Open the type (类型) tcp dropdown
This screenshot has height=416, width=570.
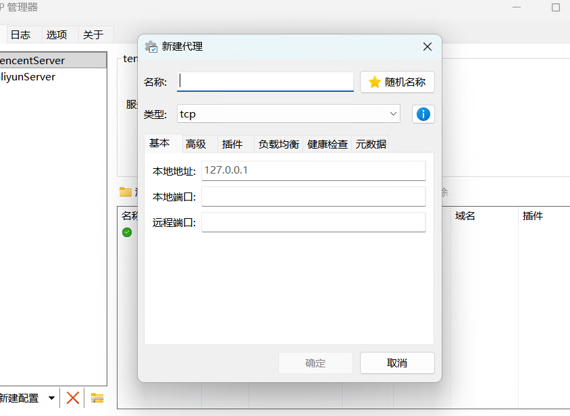[x=288, y=114]
